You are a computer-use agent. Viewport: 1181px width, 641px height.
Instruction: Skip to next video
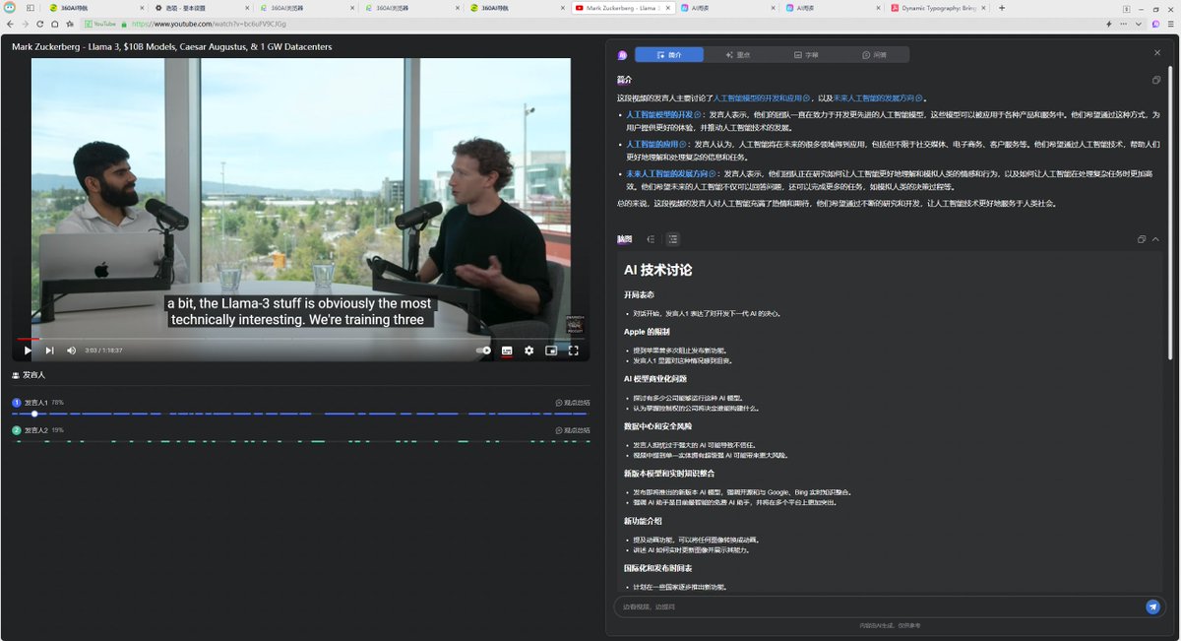pyautogui.click(x=49, y=351)
